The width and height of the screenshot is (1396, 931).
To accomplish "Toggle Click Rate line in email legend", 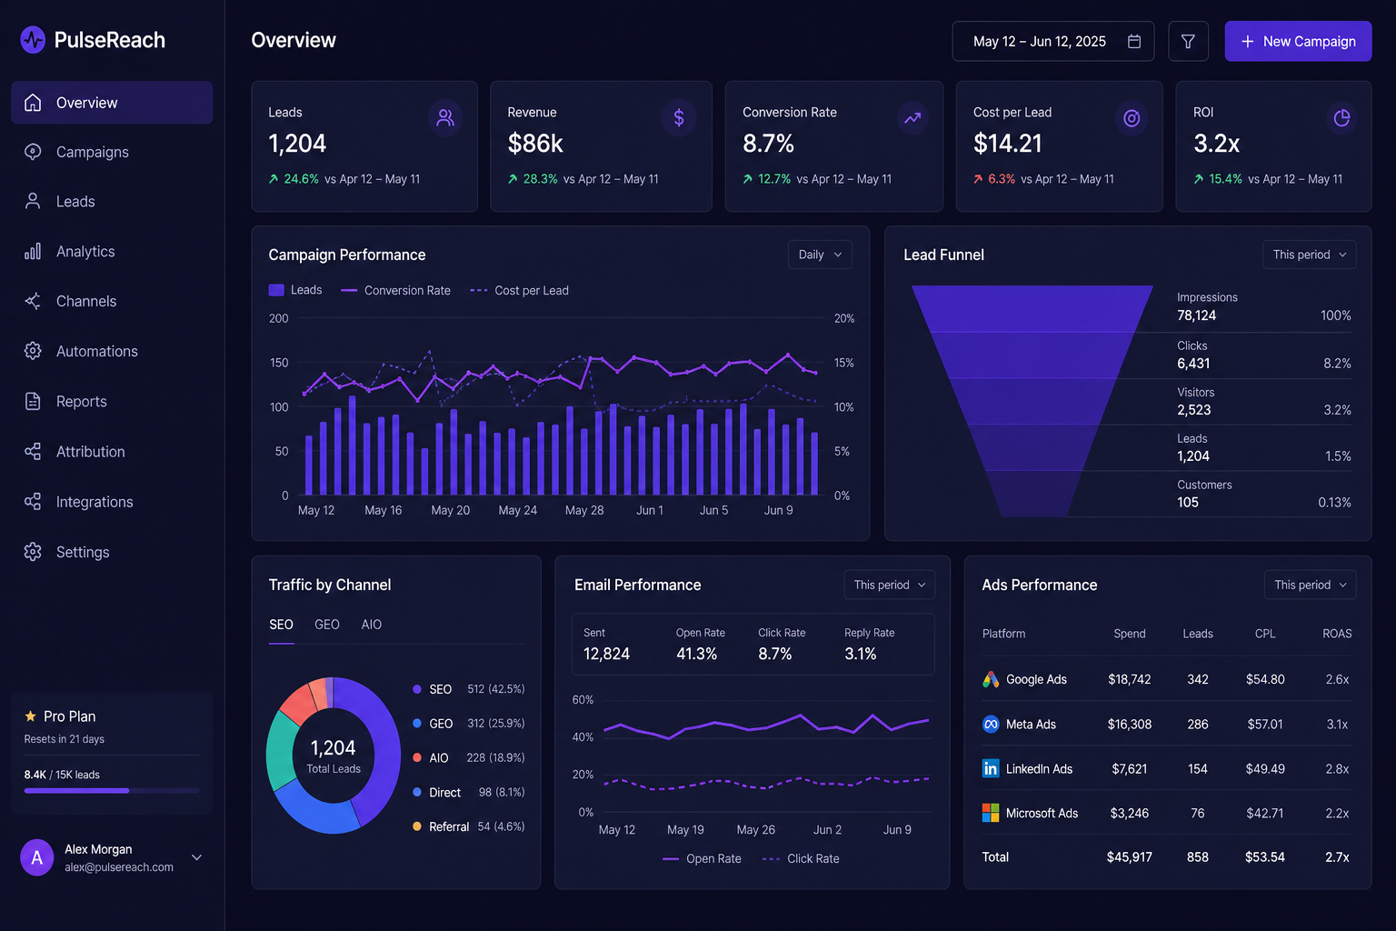I will tap(801, 858).
